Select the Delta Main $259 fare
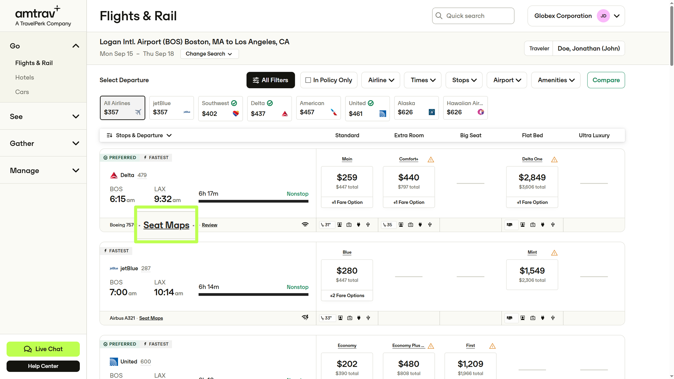 tap(347, 182)
